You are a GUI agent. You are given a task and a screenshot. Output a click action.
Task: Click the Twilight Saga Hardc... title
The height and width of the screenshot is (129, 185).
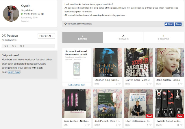point(169,121)
